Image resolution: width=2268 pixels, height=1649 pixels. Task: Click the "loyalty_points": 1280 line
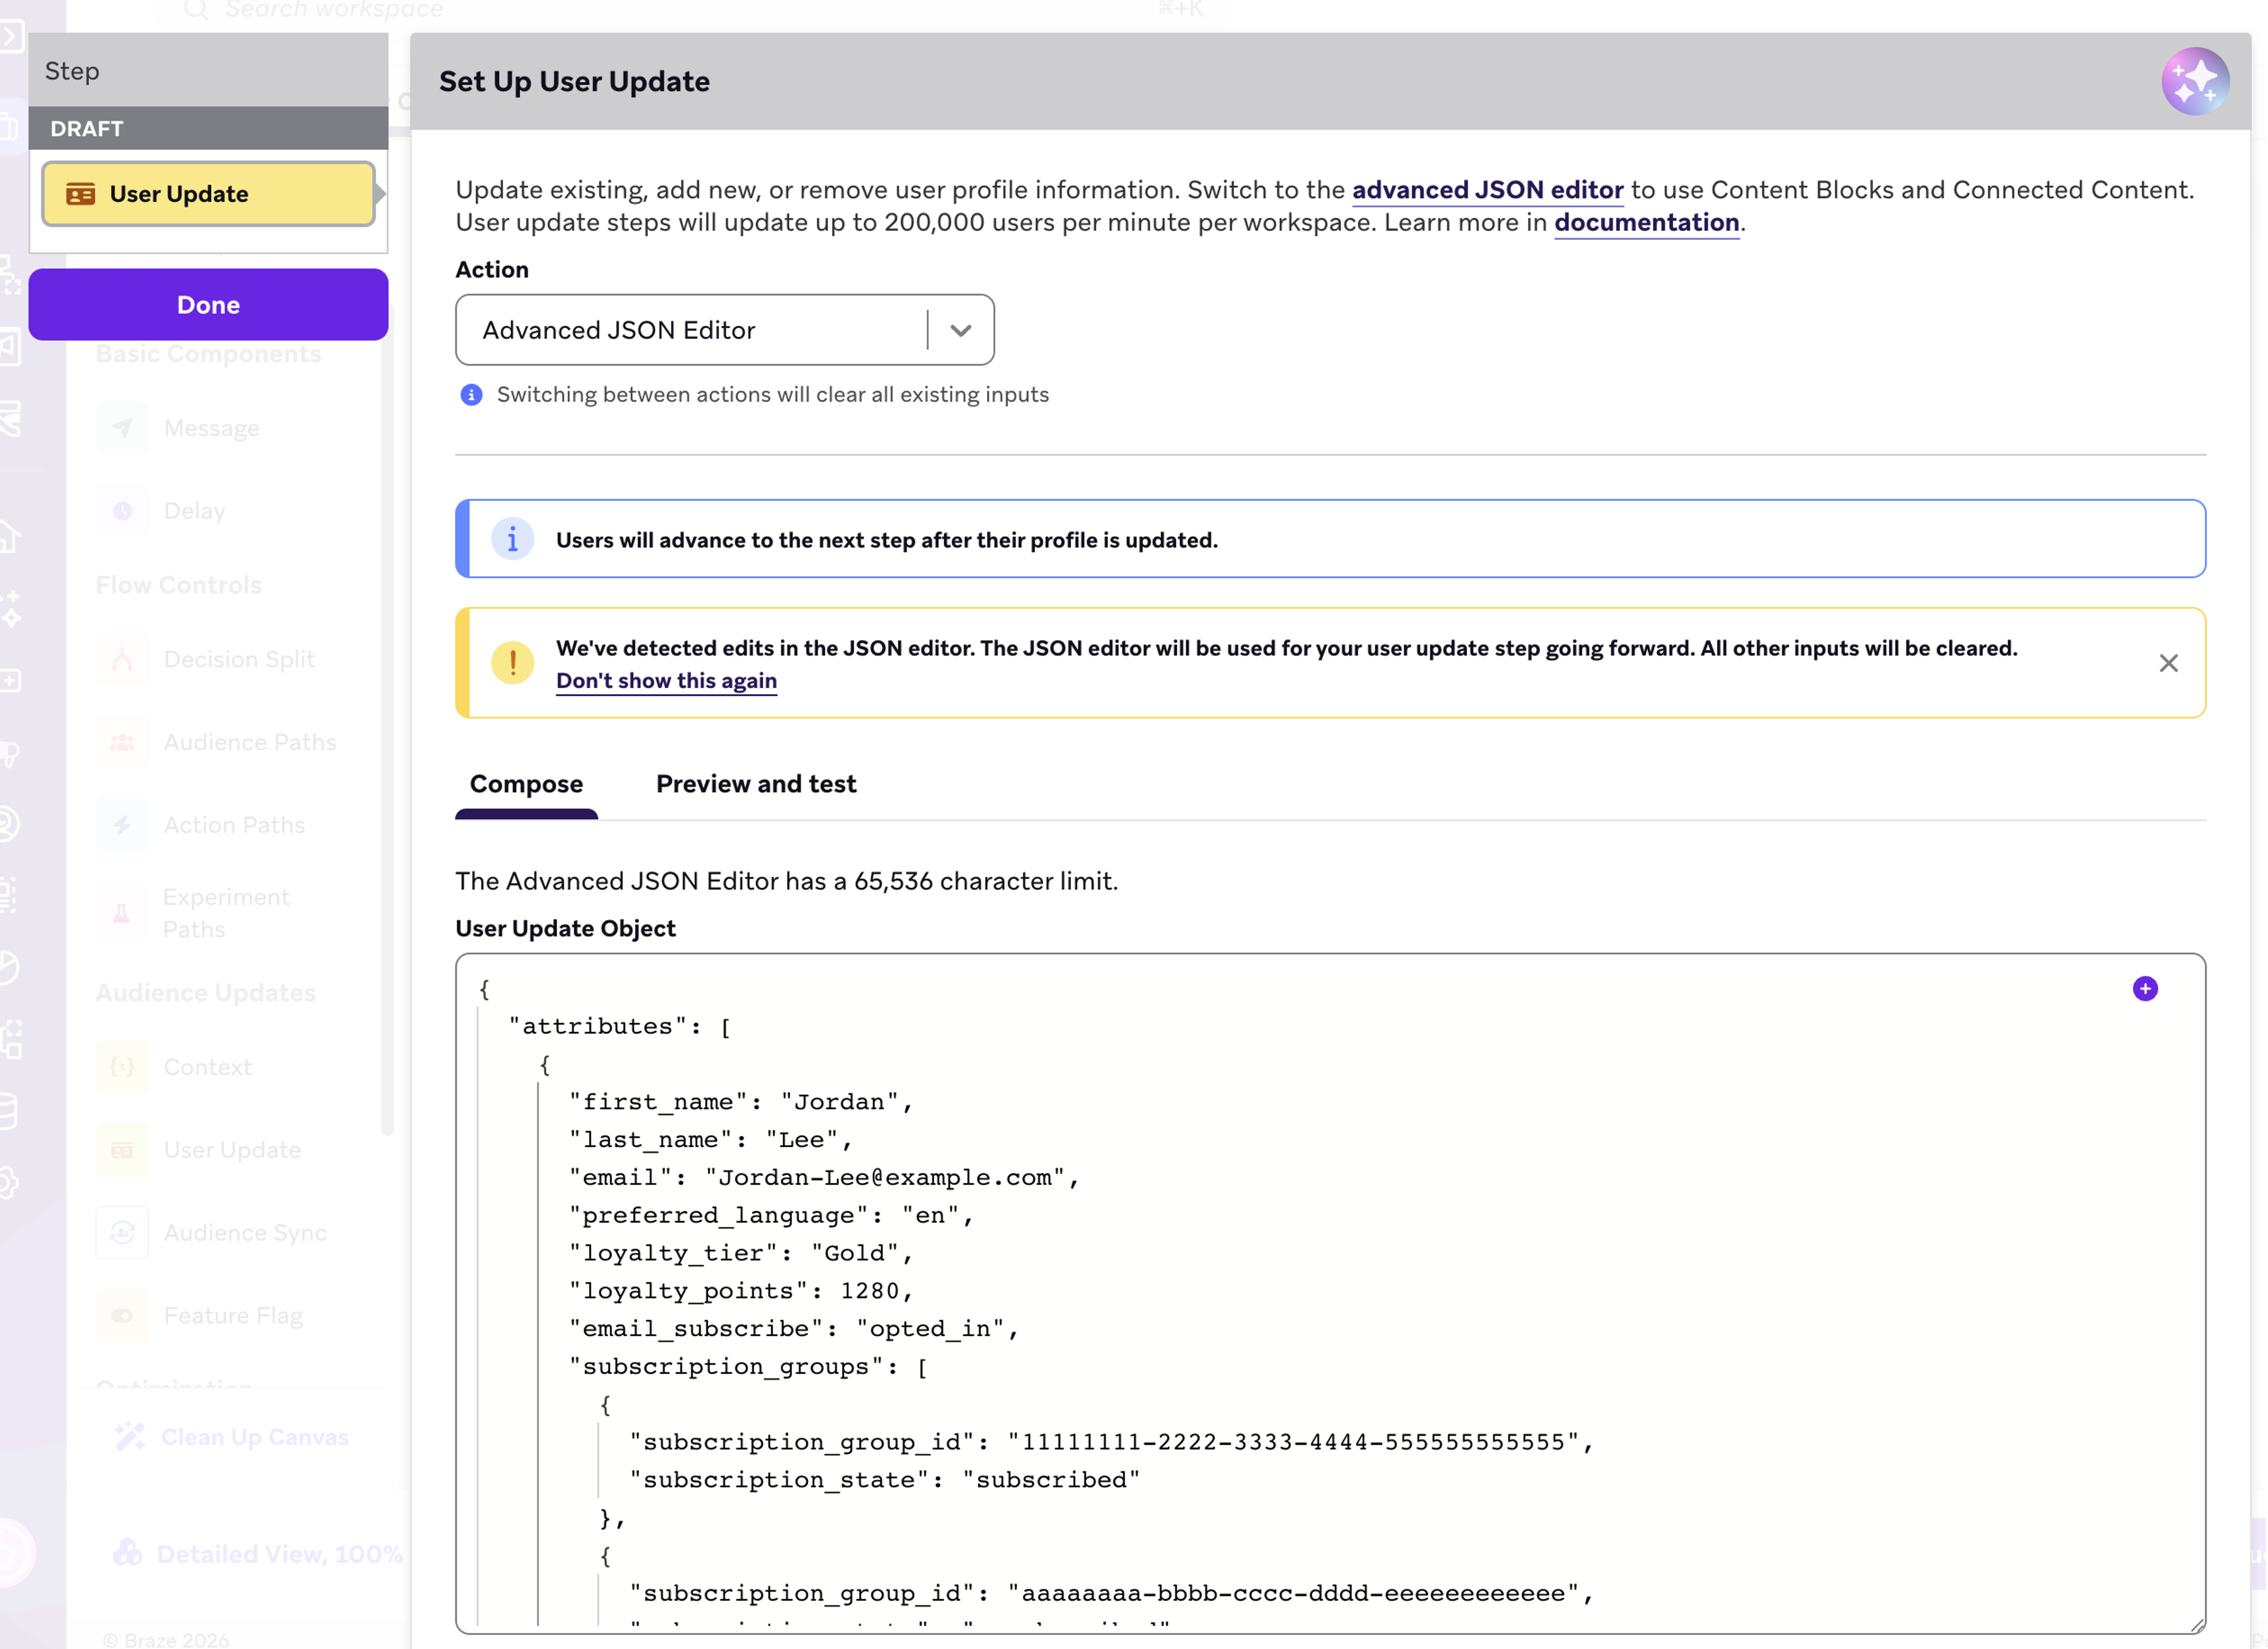pos(741,1292)
